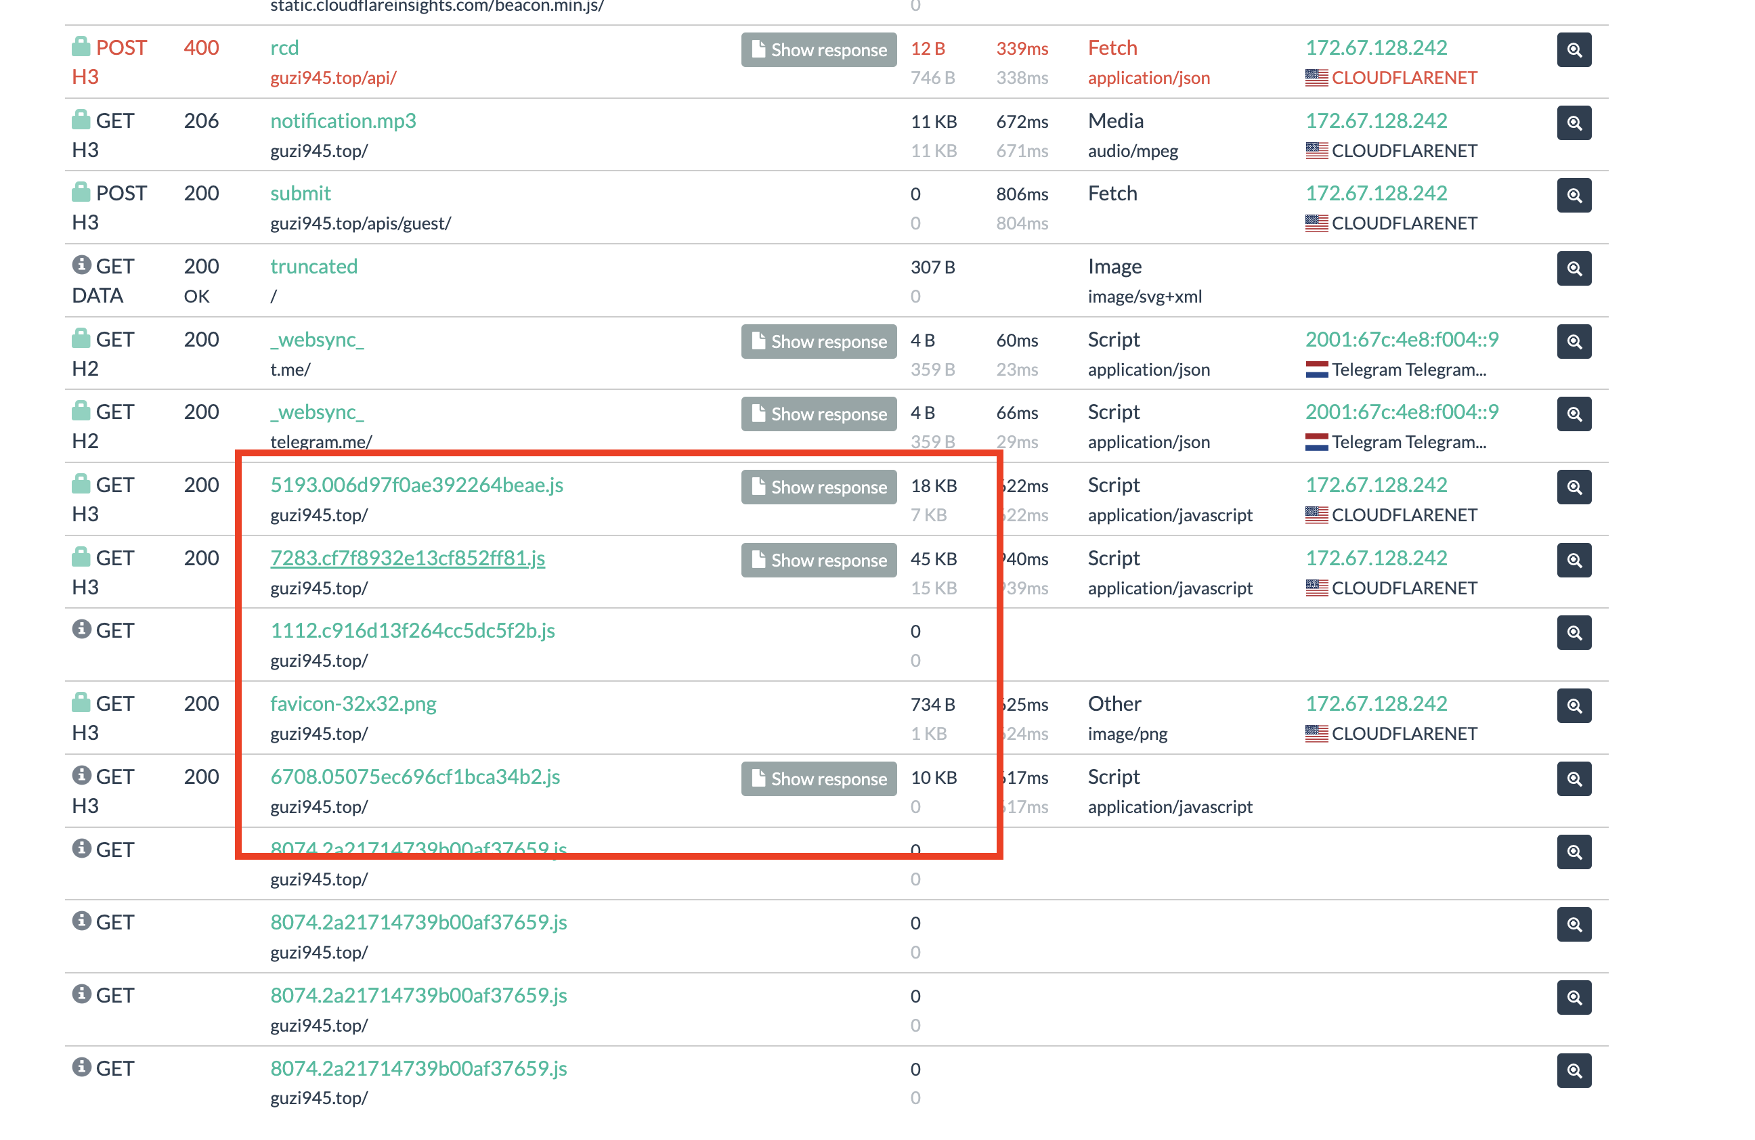Show response for 5193.006d97f0ae392264beae.js
This screenshot has height=1140, width=1755.
coord(819,487)
